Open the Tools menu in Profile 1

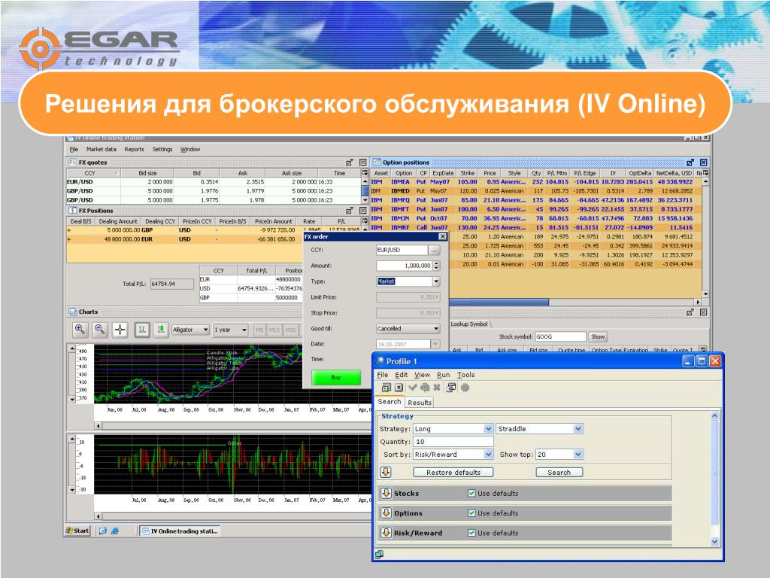pyautogui.click(x=466, y=375)
